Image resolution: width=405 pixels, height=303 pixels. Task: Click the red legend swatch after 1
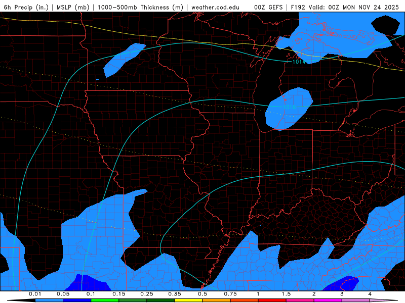pos(272,300)
